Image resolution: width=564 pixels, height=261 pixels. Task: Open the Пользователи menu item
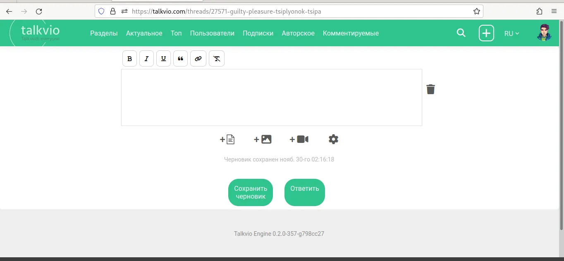(x=212, y=33)
